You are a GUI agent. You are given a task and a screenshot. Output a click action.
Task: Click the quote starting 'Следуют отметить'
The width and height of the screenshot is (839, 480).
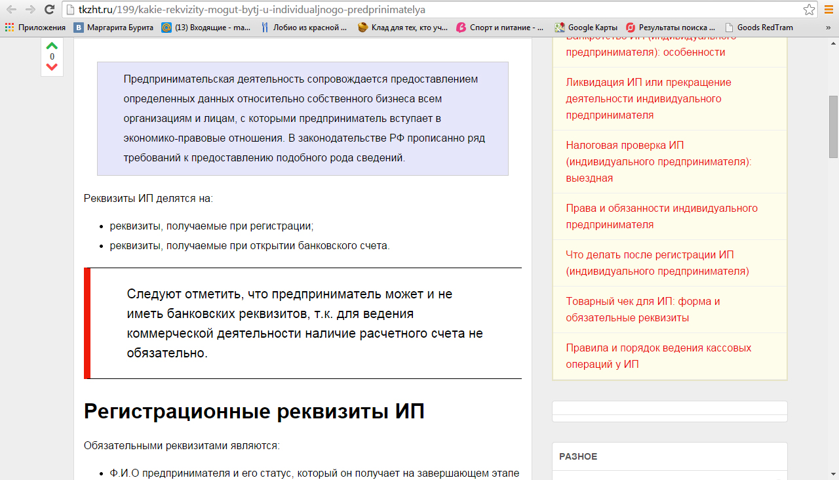pos(305,323)
